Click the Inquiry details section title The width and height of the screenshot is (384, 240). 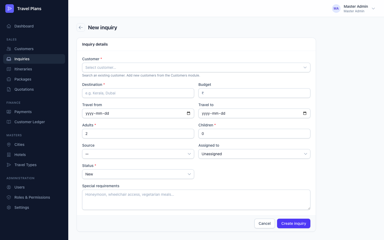(x=95, y=44)
